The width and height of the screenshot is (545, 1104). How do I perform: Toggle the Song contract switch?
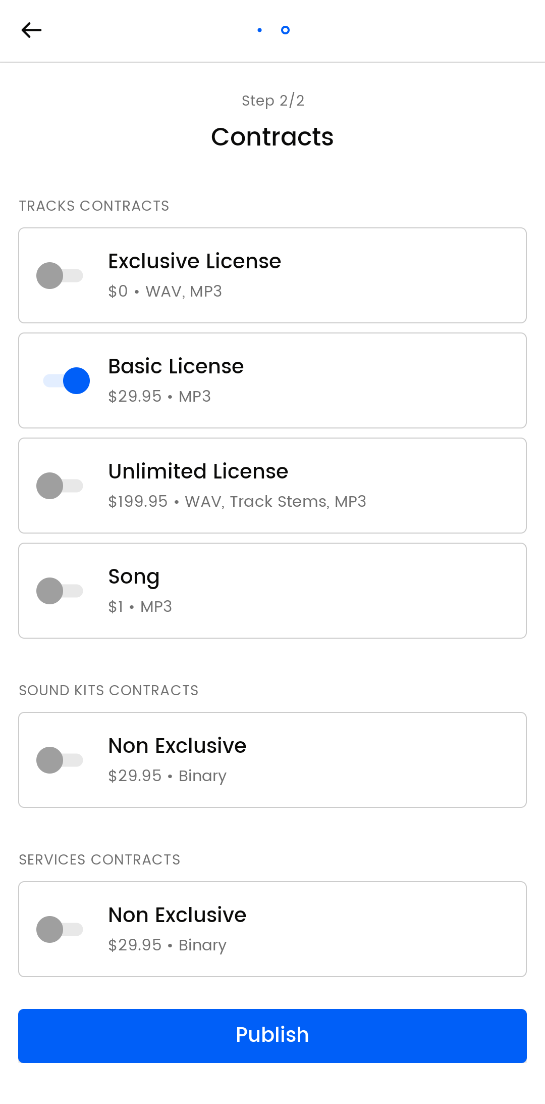point(60,591)
